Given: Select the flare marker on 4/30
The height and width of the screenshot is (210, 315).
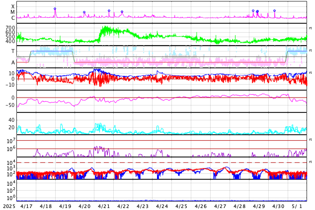Looking at the screenshot, I should 274,10.
